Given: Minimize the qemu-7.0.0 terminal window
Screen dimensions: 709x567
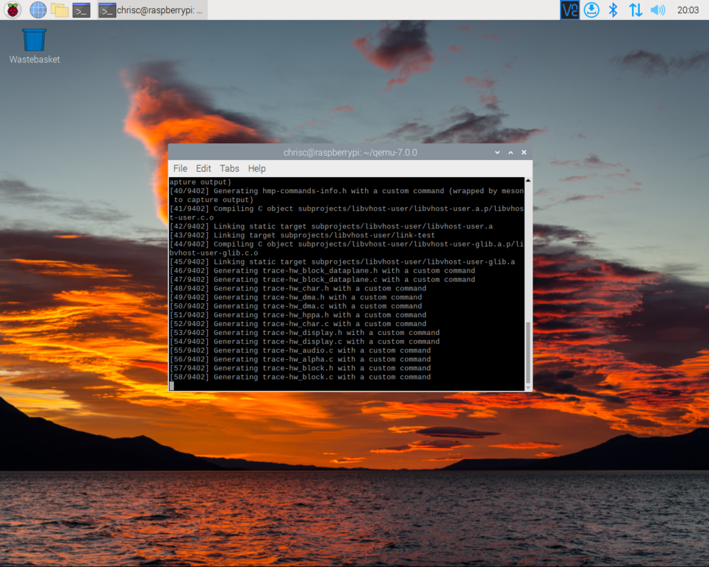Looking at the screenshot, I should (x=497, y=152).
